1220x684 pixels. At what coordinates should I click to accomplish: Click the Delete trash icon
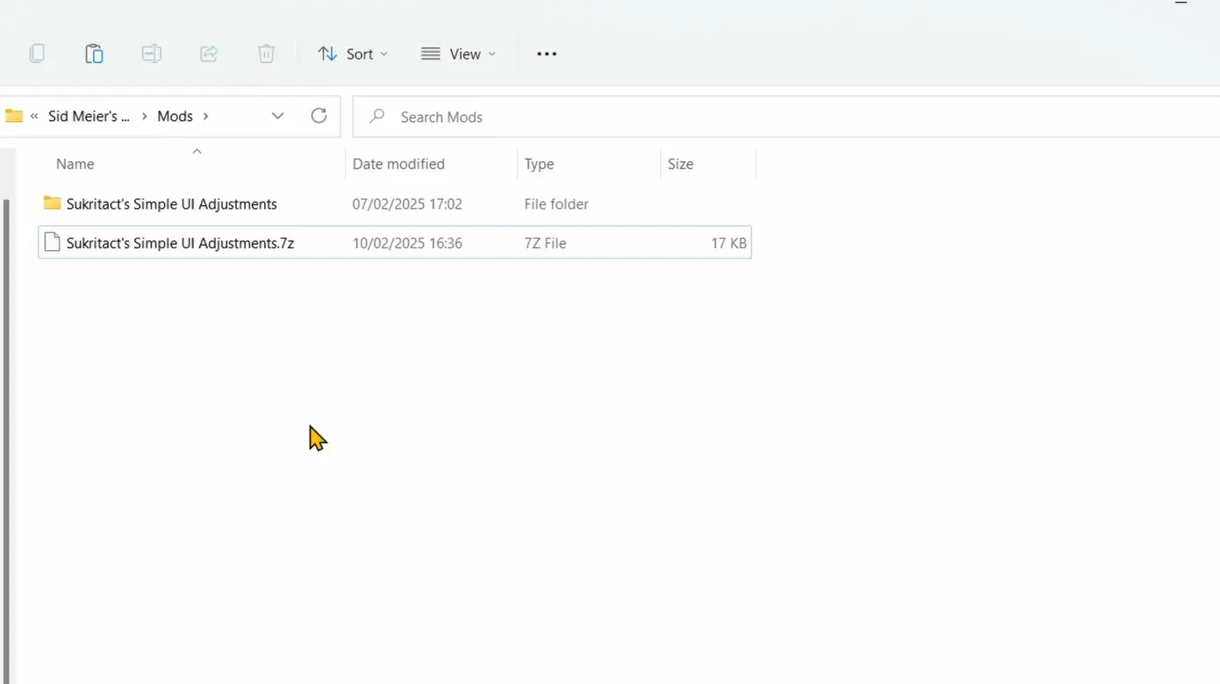point(266,53)
